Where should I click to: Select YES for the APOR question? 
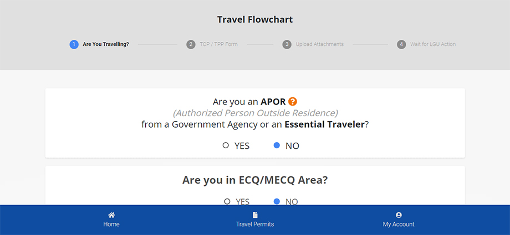[x=226, y=145]
